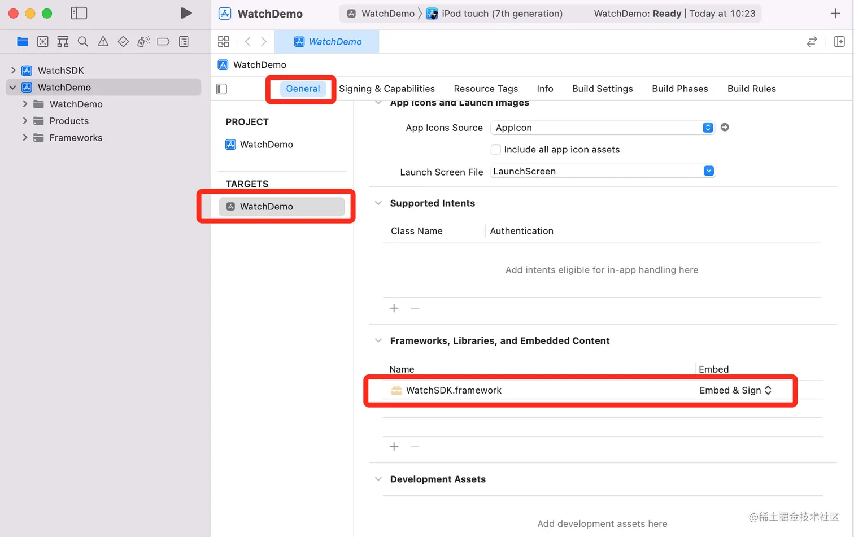Switch to the Build Rules tab
Image resolution: width=854 pixels, height=537 pixels.
(x=752, y=89)
